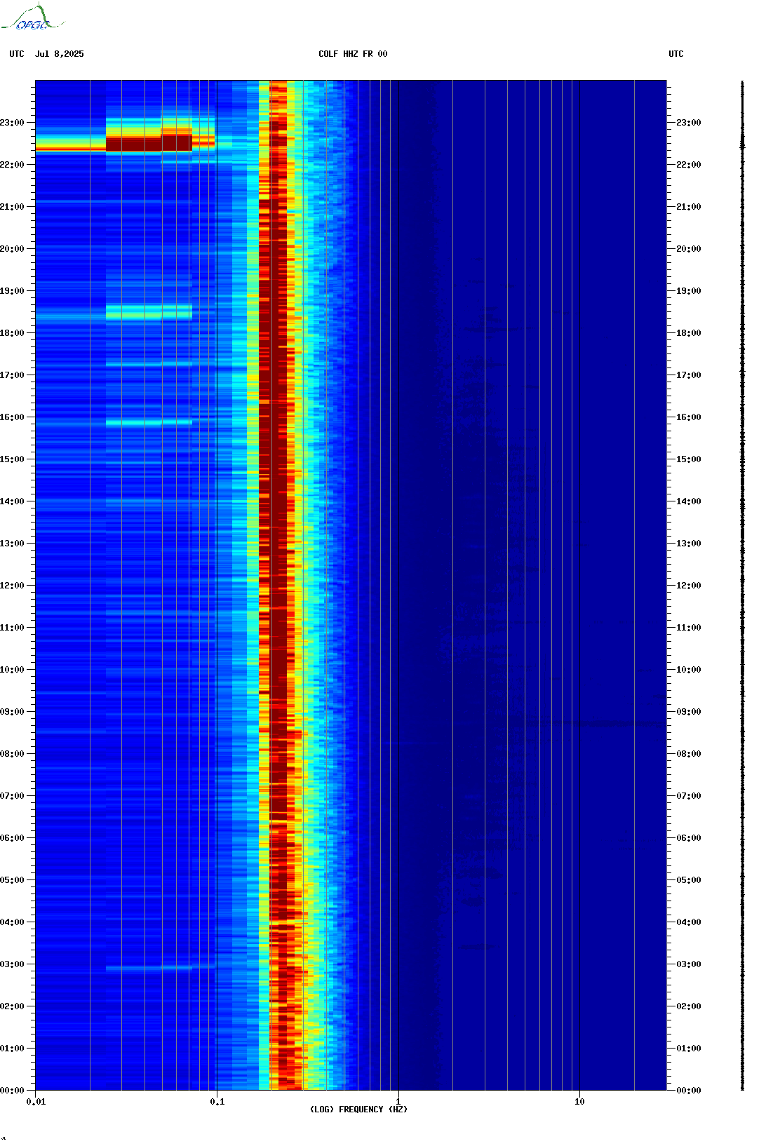Screen dimensions: 773x1146
Task: Click the 04:00 label on left time axis
Action: click(12, 922)
